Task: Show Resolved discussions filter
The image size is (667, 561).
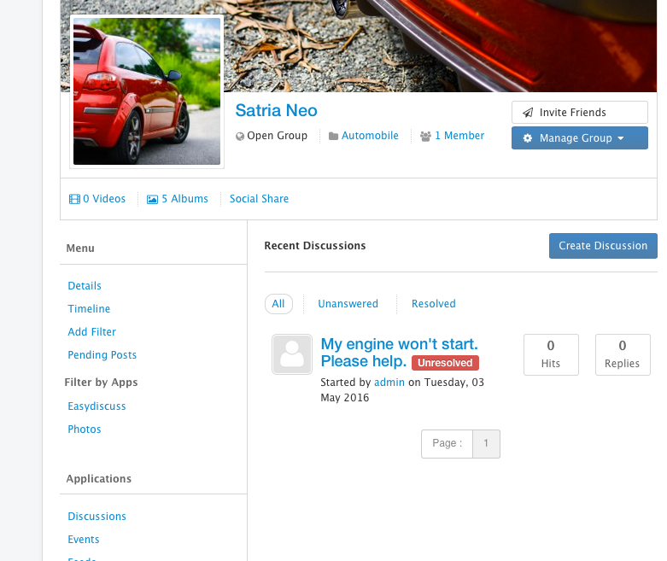Action: 433,304
